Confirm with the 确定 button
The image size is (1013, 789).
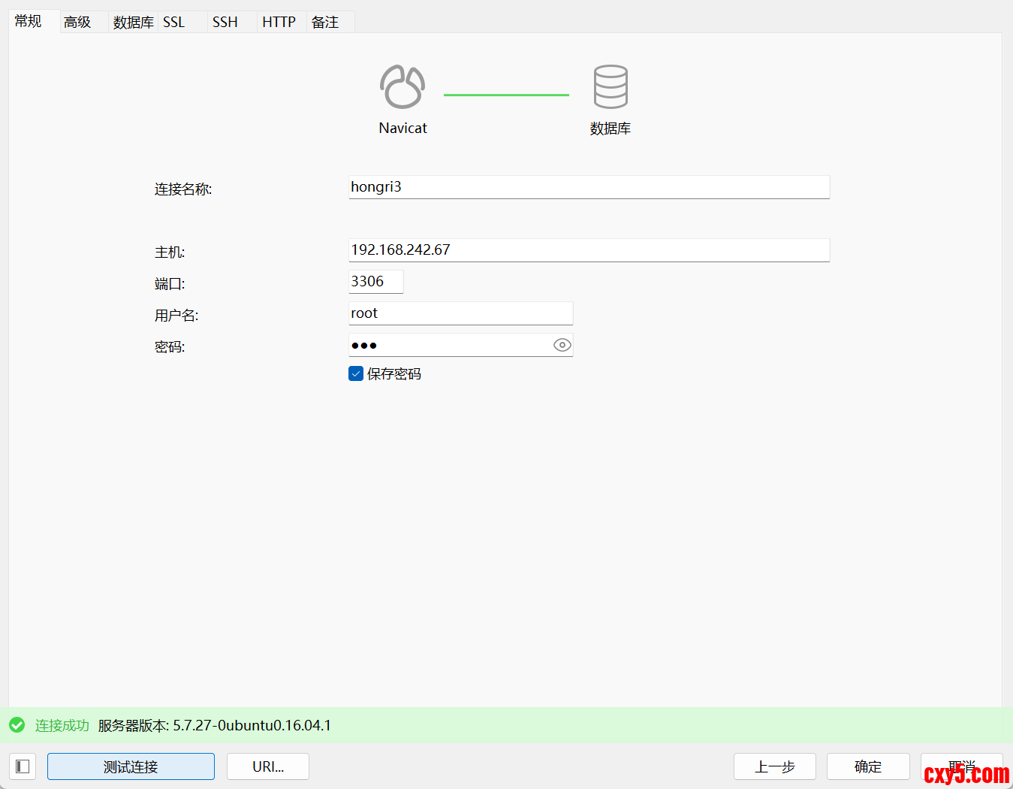(x=868, y=766)
